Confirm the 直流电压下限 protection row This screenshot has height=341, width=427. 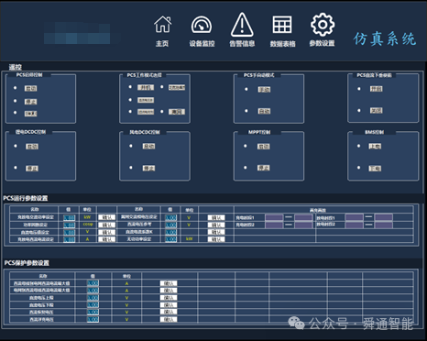(x=169, y=305)
